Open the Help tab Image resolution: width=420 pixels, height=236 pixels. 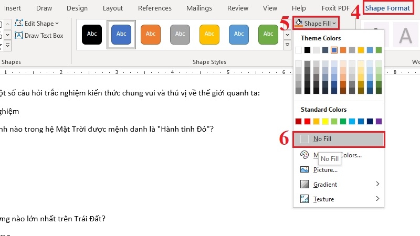click(299, 8)
